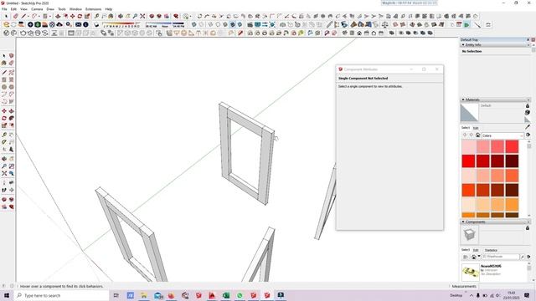Click the Task View taskbar button
536x301 pixels.
116,295
